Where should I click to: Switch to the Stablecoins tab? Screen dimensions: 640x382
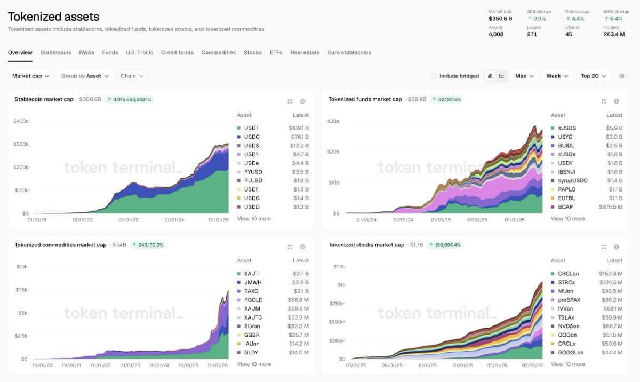[x=56, y=53]
